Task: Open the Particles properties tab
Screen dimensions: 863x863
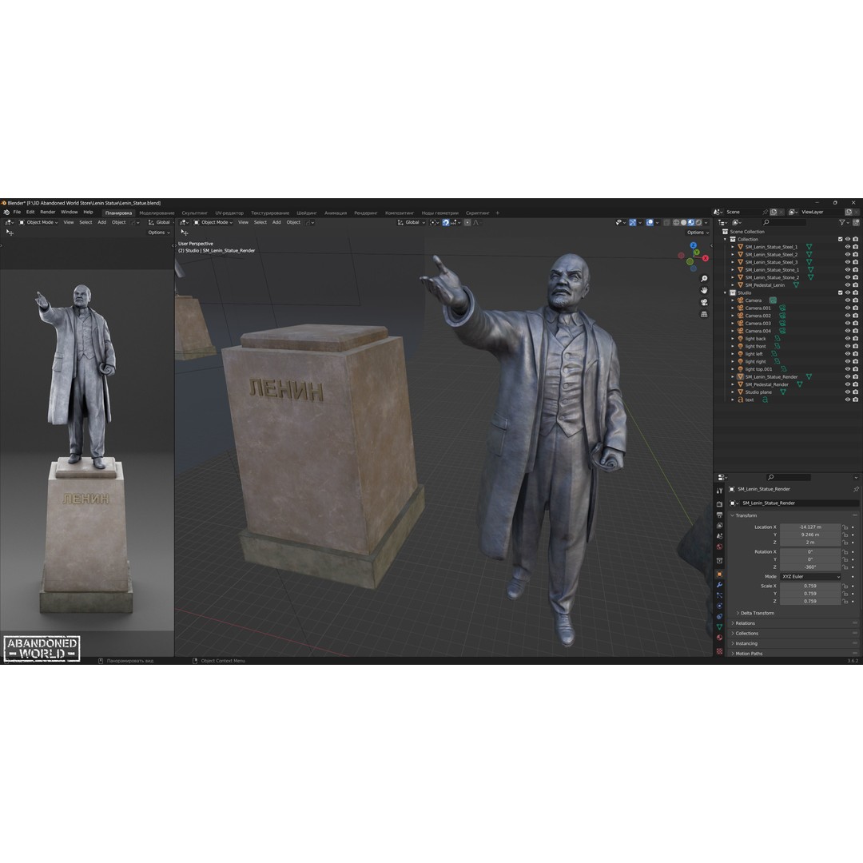Action: pos(719,595)
